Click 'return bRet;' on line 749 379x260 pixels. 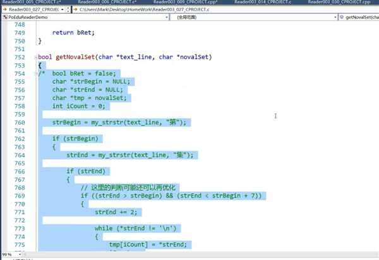[73, 33]
